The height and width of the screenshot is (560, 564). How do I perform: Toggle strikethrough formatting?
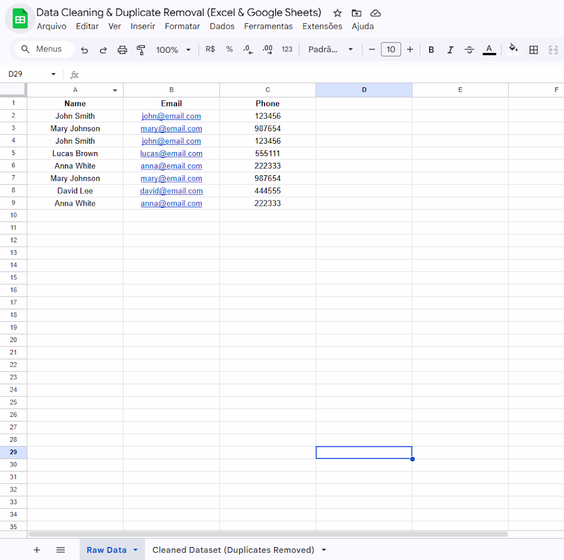tap(469, 50)
